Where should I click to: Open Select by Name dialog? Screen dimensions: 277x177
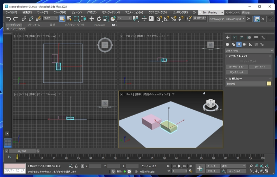69,19
